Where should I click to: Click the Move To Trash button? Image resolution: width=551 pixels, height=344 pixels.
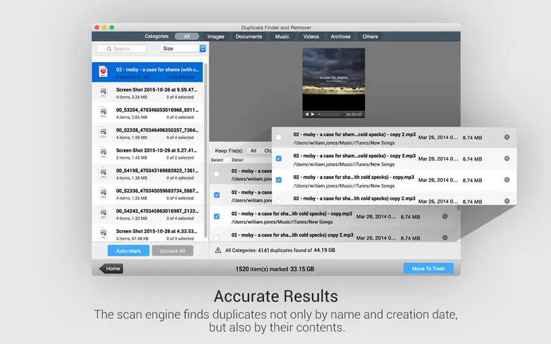pos(428,269)
